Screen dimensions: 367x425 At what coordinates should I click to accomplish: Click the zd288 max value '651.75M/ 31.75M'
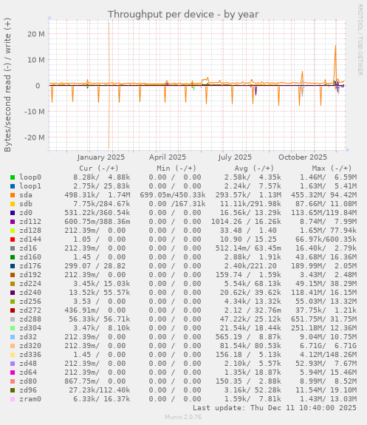[323, 319]
